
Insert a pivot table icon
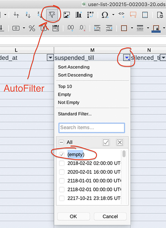(90, 15)
